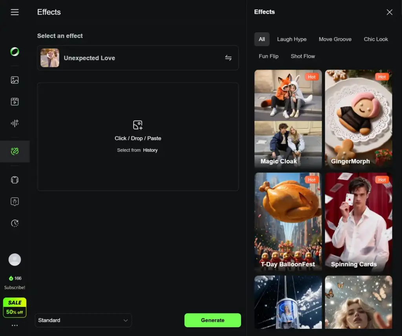Open the clothing try-on sidebar icon
The width and height of the screenshot is (402, 336).
[15, 180]
